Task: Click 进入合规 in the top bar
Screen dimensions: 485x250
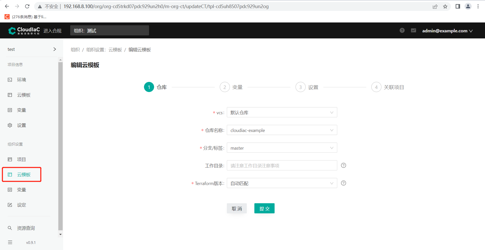Action: point(52,30)
